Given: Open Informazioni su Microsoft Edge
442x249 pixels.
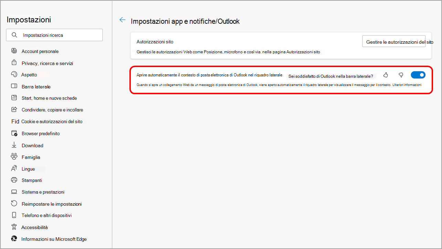Looking at the screenshot, I should tap(54, 239).
